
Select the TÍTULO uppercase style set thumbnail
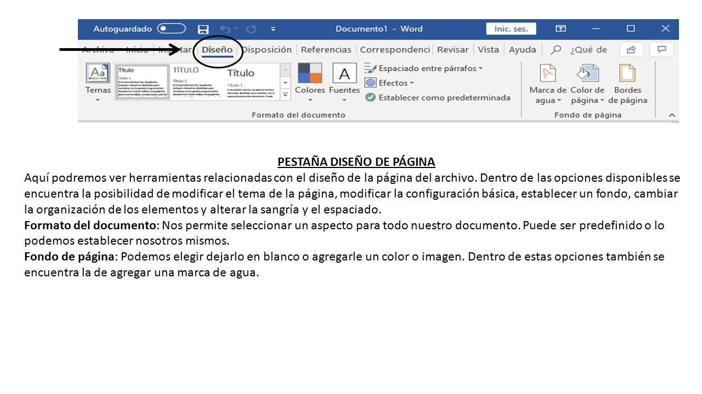click(197, 82)
